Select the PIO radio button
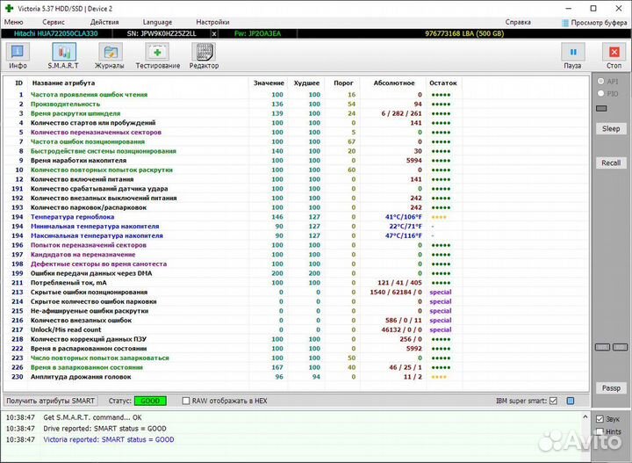Viewport: 632px width, 463px height. pos(600,92)
